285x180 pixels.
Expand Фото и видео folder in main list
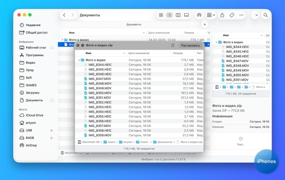(x=62, y=39)
